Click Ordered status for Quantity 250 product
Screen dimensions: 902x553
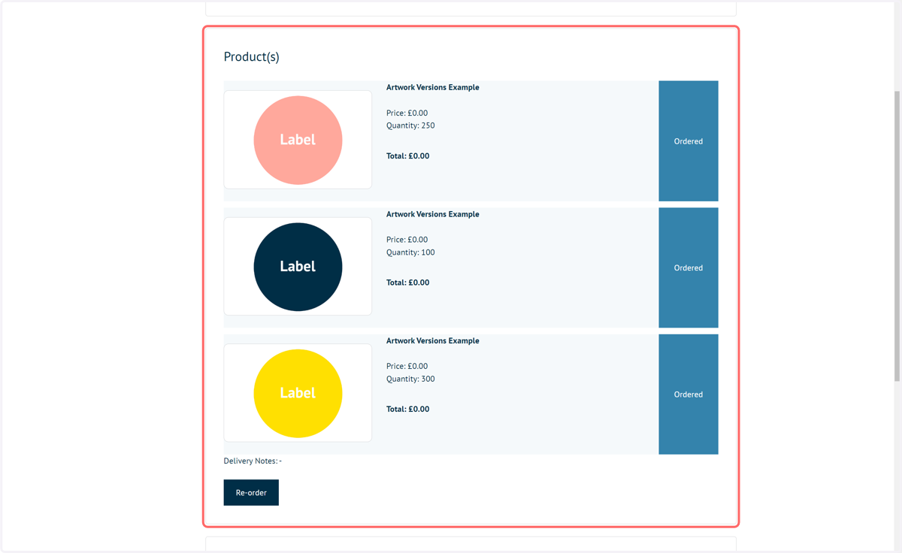tap(689, 141)
